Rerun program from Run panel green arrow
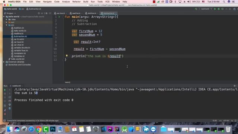This screenshot has width=238, height=134. click(5, 90)
